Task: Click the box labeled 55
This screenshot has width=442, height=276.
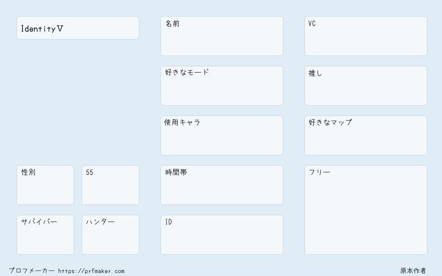Action: click(x=110, y=185)
